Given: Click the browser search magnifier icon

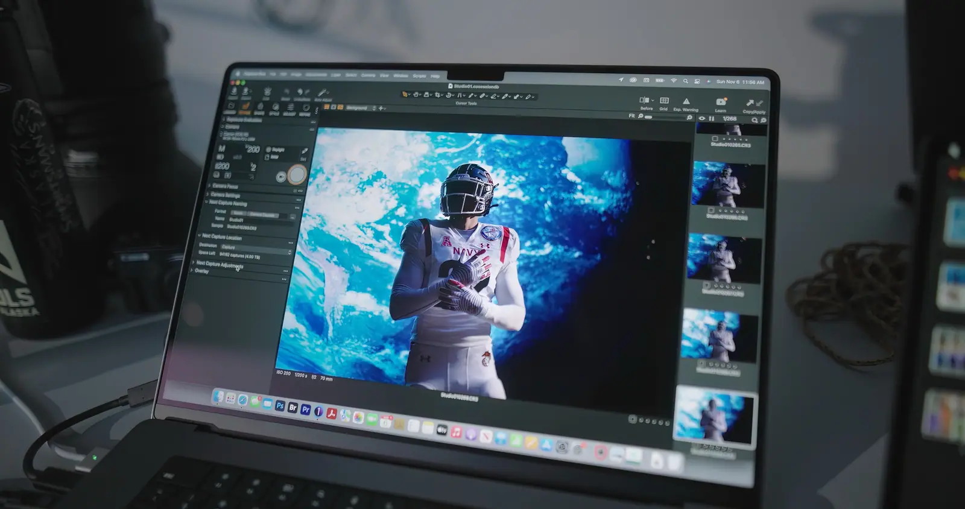Looking at the screenshot, I should tap(755, 120).
